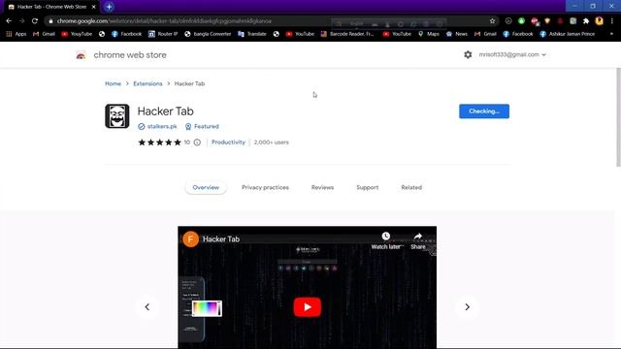Show previous screenshot with left arrow
Viewport: 621px width, 349px height.
coord(147,307)
